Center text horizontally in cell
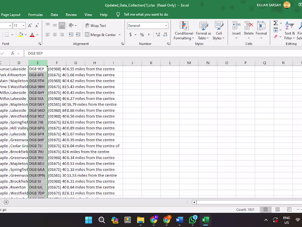The width and height of the screenshot is (302, 227). (55, 35)
